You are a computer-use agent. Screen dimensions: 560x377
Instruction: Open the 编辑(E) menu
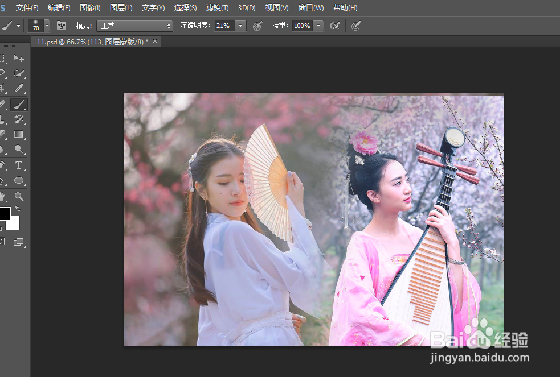(59, 7)
